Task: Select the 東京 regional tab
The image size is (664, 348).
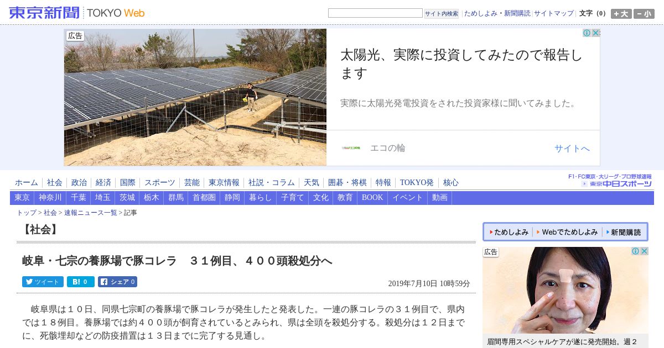Action: click(22, 198)
